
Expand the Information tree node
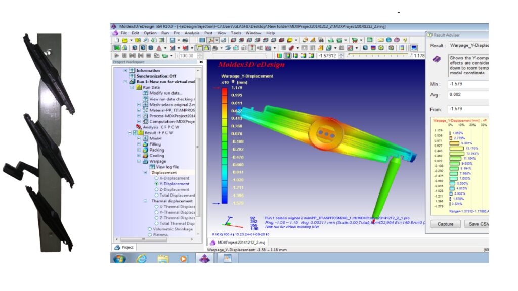[125, 70]
